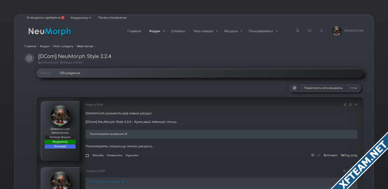Expand the Форум nav arrow
Screen dimensions: 388x189
pos(164,31)
